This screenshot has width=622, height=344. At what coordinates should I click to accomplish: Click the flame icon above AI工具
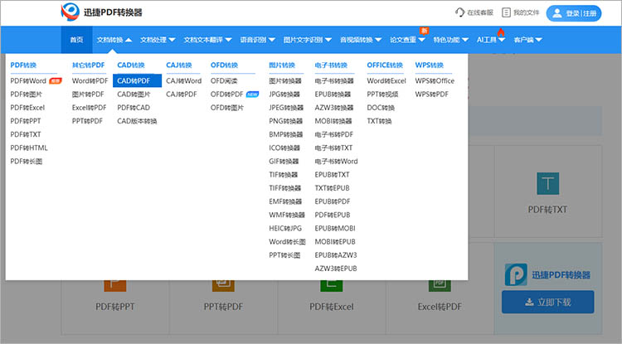pyautogui.click(x=501, y=31)
